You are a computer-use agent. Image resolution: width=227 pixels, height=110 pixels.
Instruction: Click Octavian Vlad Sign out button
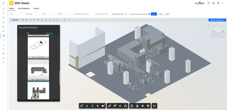pos(217,20)
